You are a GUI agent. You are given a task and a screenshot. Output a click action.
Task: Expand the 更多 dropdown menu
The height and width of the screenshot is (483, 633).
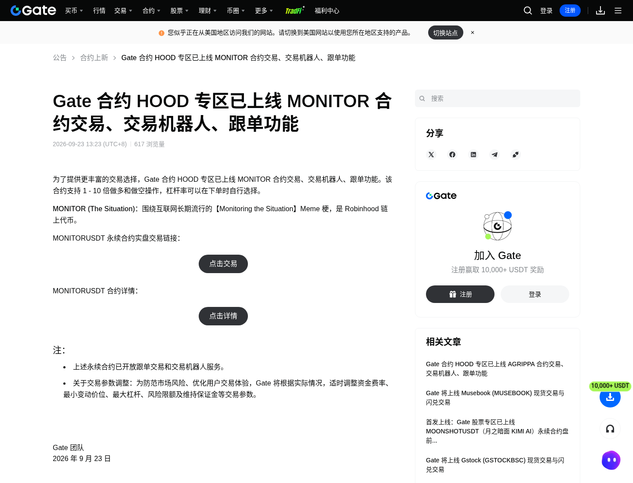click(x=264, y=11)
